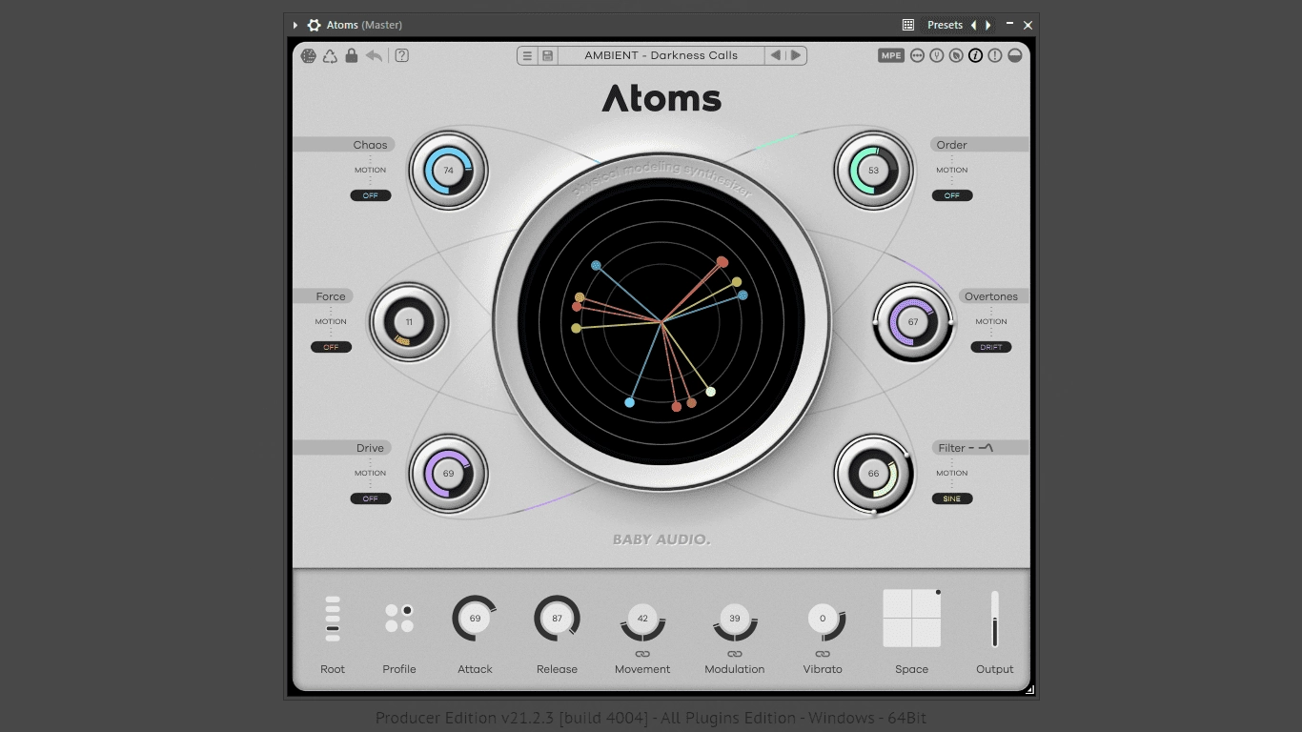Screen dimensions: 1302x732
Task: Change Filter motion mode from SINE
Action: [952, 498]
